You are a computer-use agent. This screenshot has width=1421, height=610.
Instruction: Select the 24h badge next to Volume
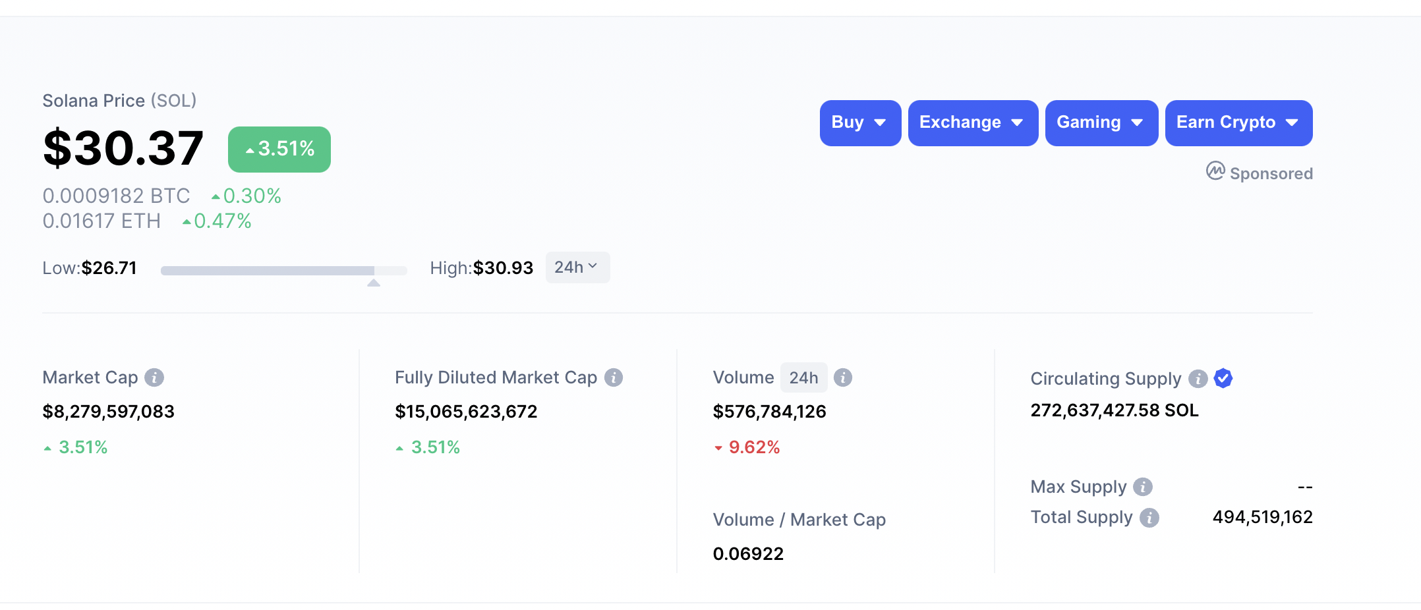803,377
